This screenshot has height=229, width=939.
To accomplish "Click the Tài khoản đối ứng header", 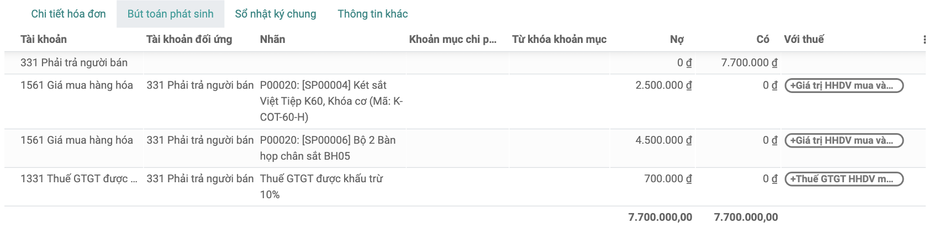I will [x=189, y=39].
